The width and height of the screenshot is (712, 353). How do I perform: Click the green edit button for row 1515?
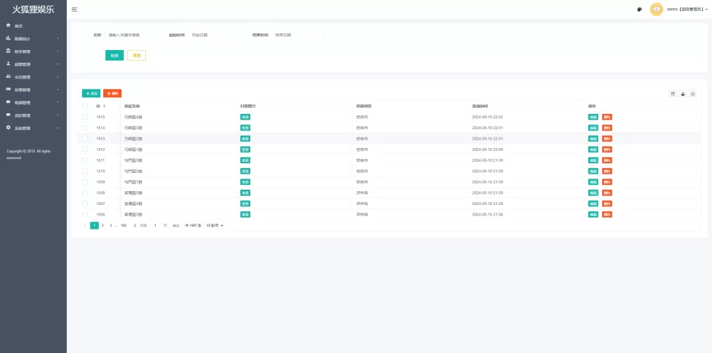[x=593, y=117]
